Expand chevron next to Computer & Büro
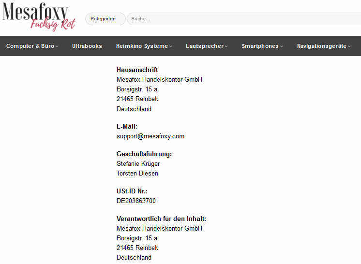The width and height of the screenshot is (361, 264). click(x=57, y=46)
